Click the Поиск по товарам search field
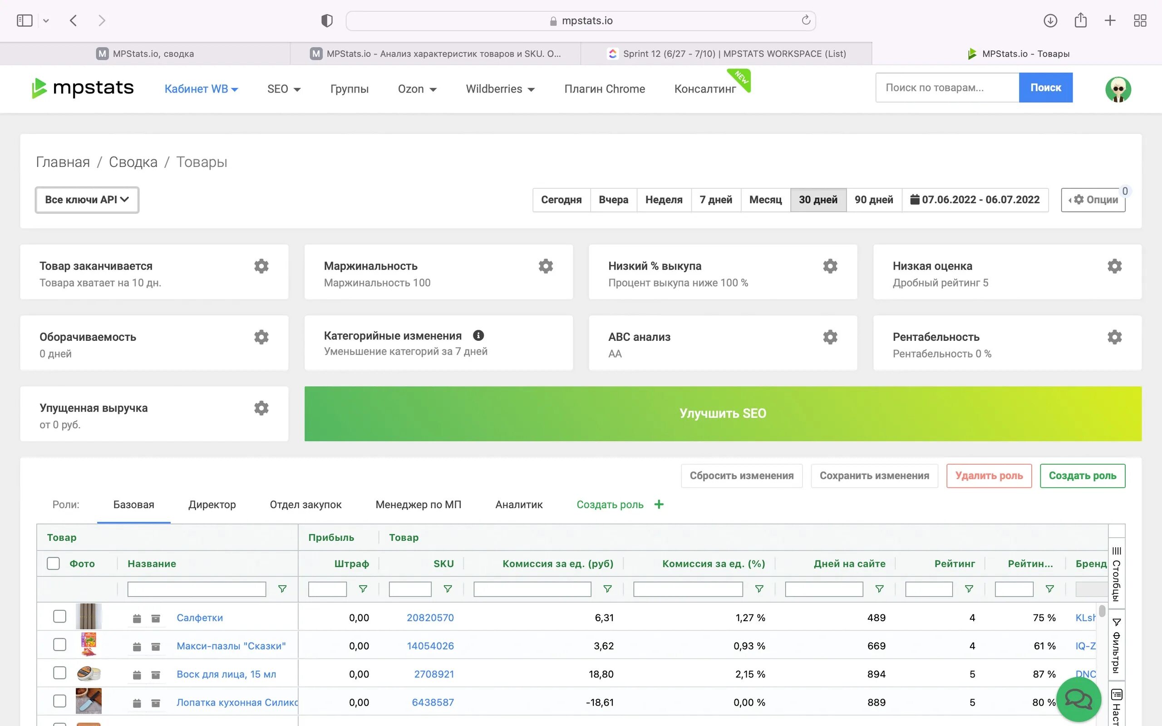This screenshot has height=726, width=1162. [946, 88]
